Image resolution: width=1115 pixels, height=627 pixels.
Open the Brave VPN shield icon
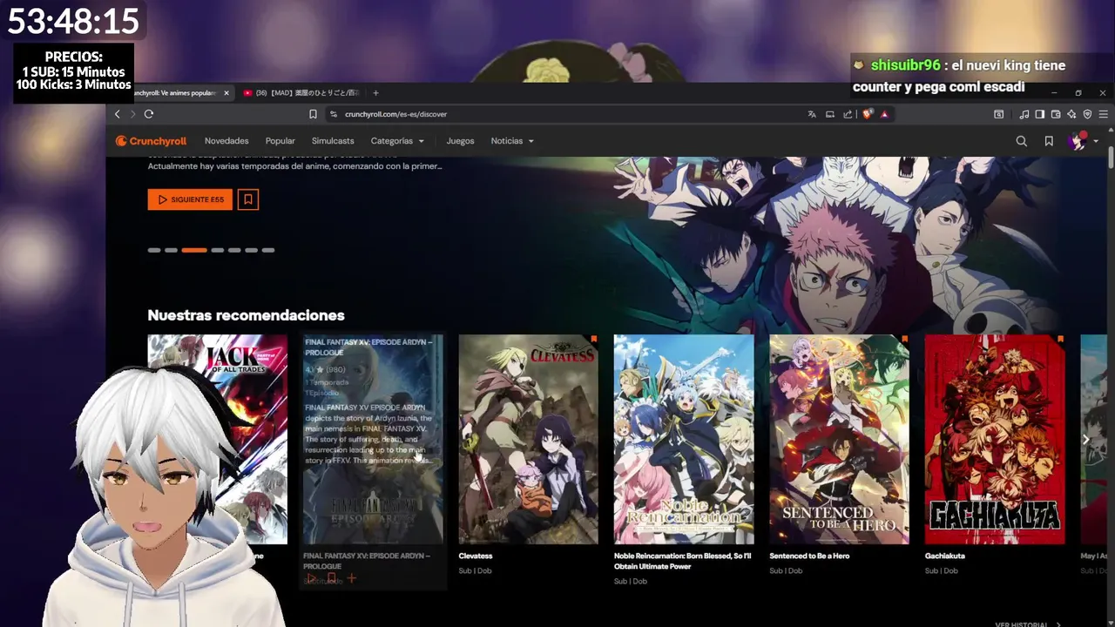pos(1087,114)
